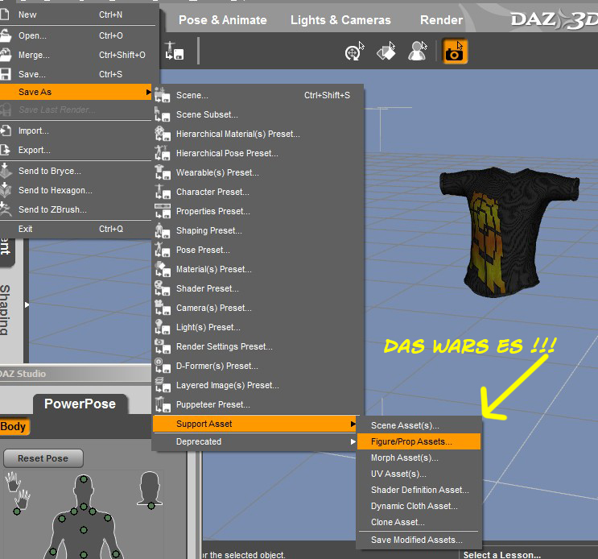
Task: Click the hands selector in PowerPose
Action: 18,491
